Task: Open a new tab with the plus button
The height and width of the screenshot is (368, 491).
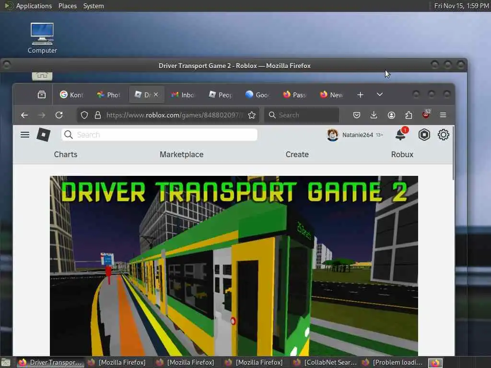Action: pos(360,95)
